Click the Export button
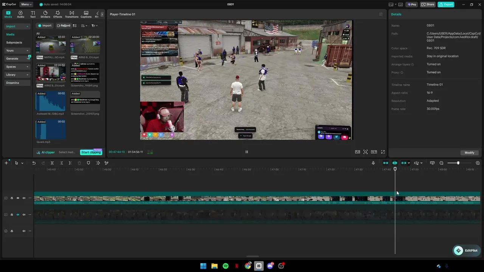 click(446, 5)
